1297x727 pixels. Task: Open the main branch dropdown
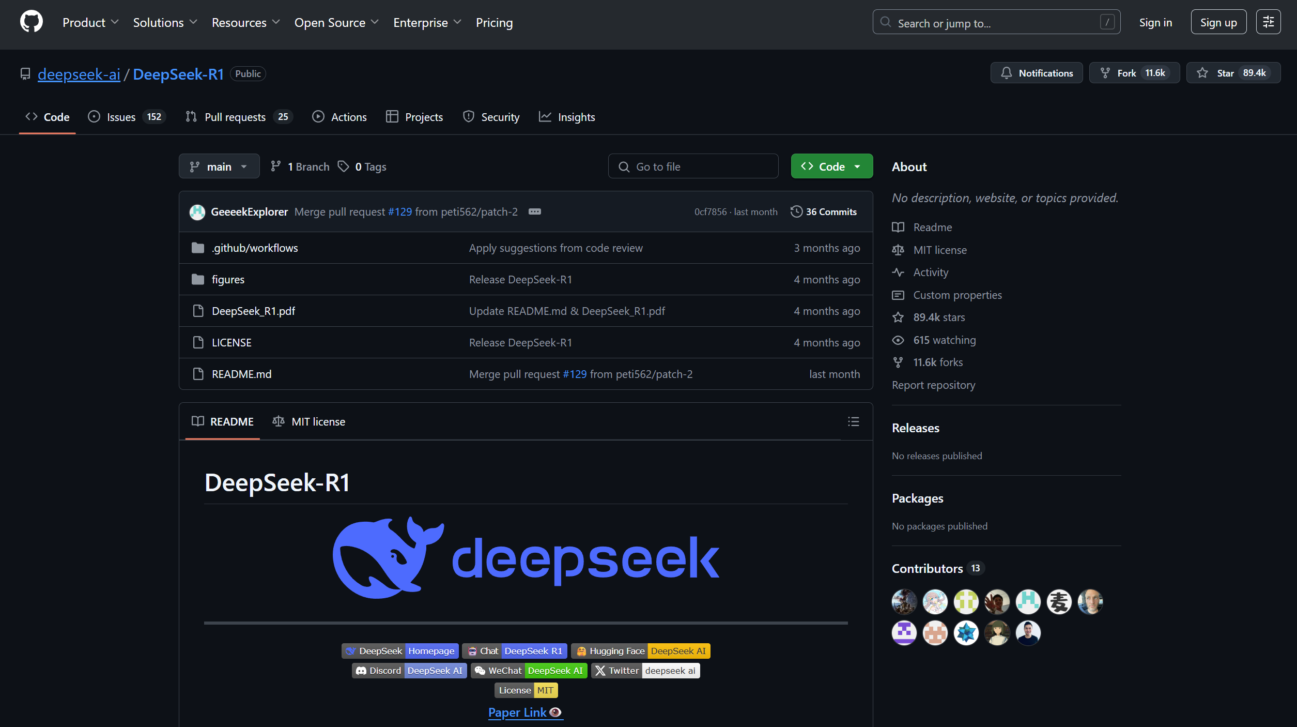(219, 166)
